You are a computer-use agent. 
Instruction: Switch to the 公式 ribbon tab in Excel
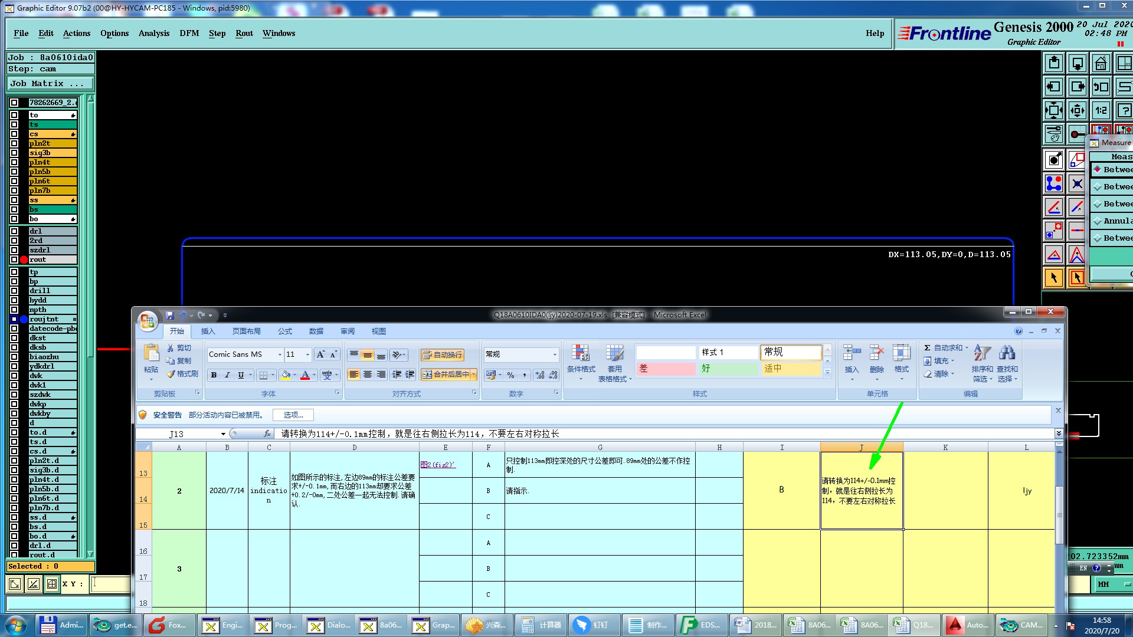pyautogui.click(x=285, y=331)
